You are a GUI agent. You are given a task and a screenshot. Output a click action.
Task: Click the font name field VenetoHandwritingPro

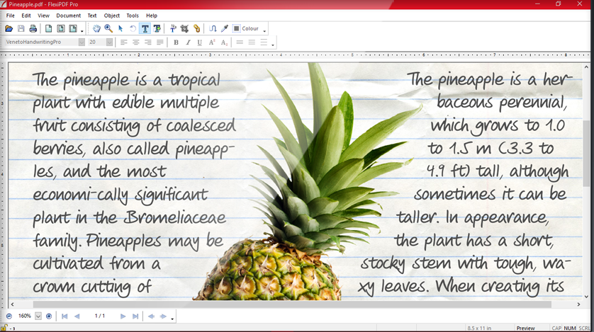click(41, 42)
